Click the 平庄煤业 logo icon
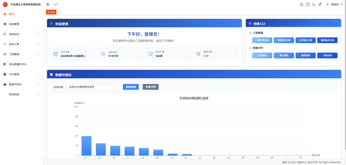 tap(5, 4)
